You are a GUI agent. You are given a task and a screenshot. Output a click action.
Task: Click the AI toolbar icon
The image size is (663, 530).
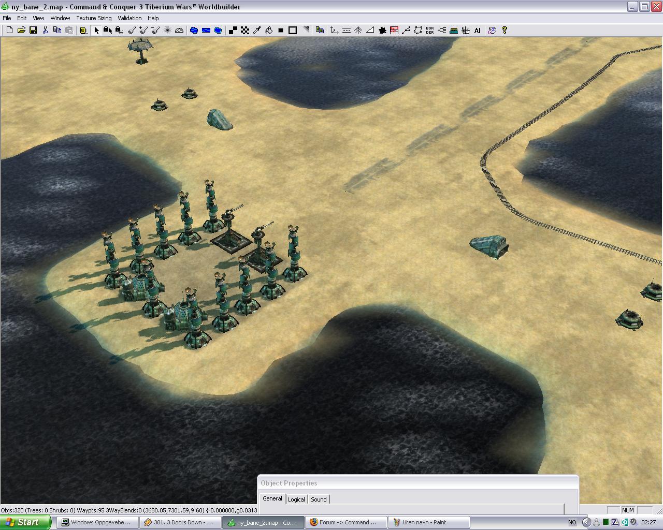point(478,31)
